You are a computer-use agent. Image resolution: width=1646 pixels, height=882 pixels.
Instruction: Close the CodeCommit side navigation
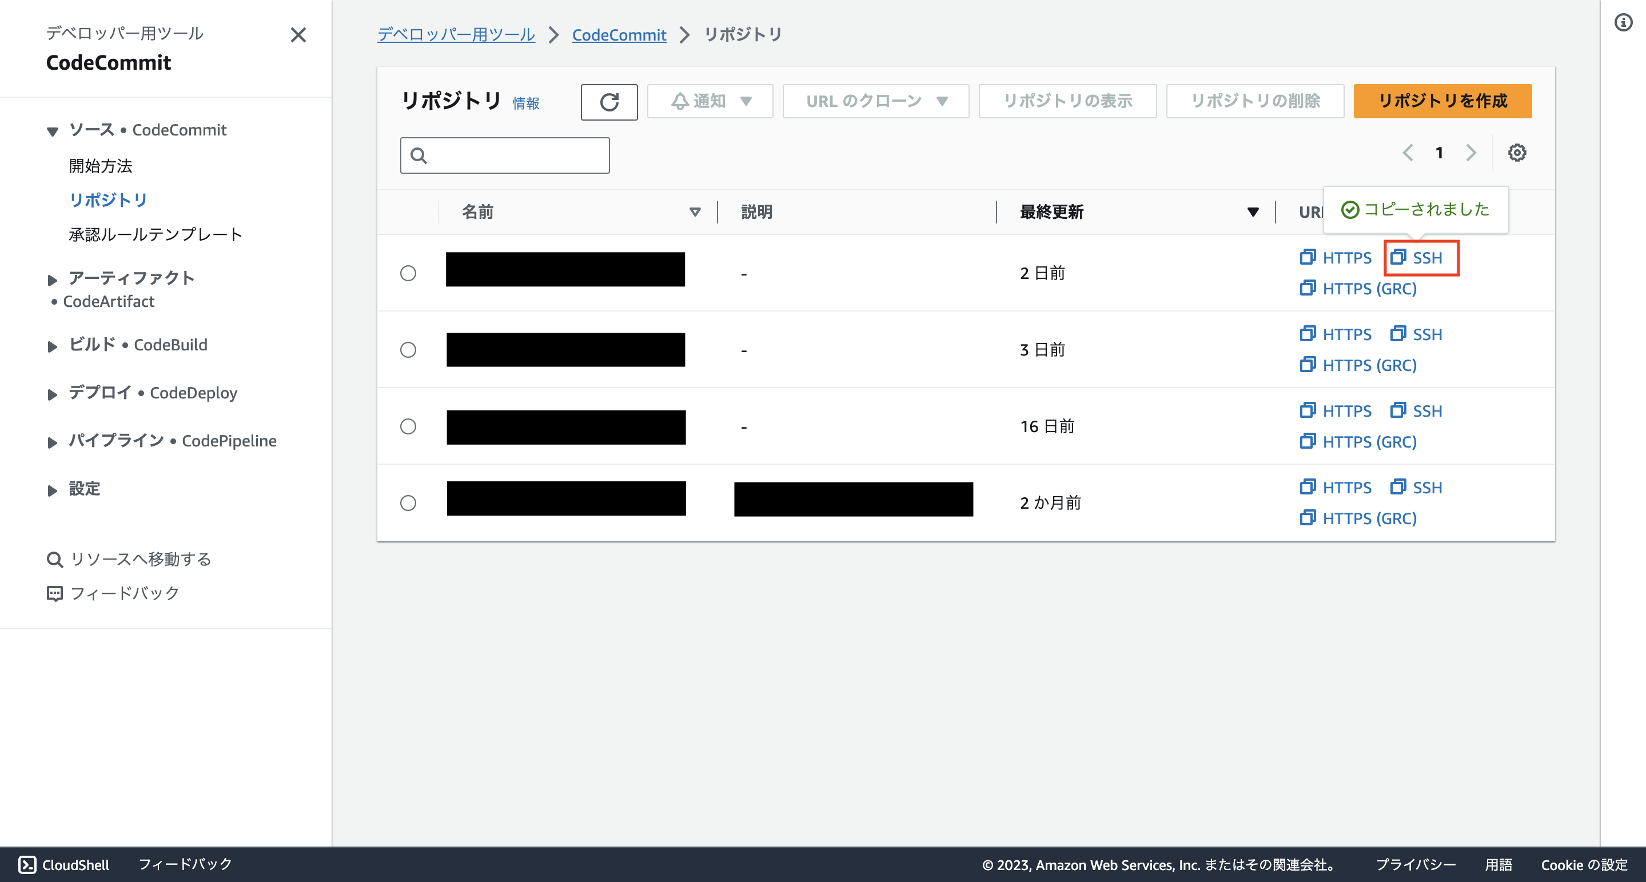tap(298, 34)
